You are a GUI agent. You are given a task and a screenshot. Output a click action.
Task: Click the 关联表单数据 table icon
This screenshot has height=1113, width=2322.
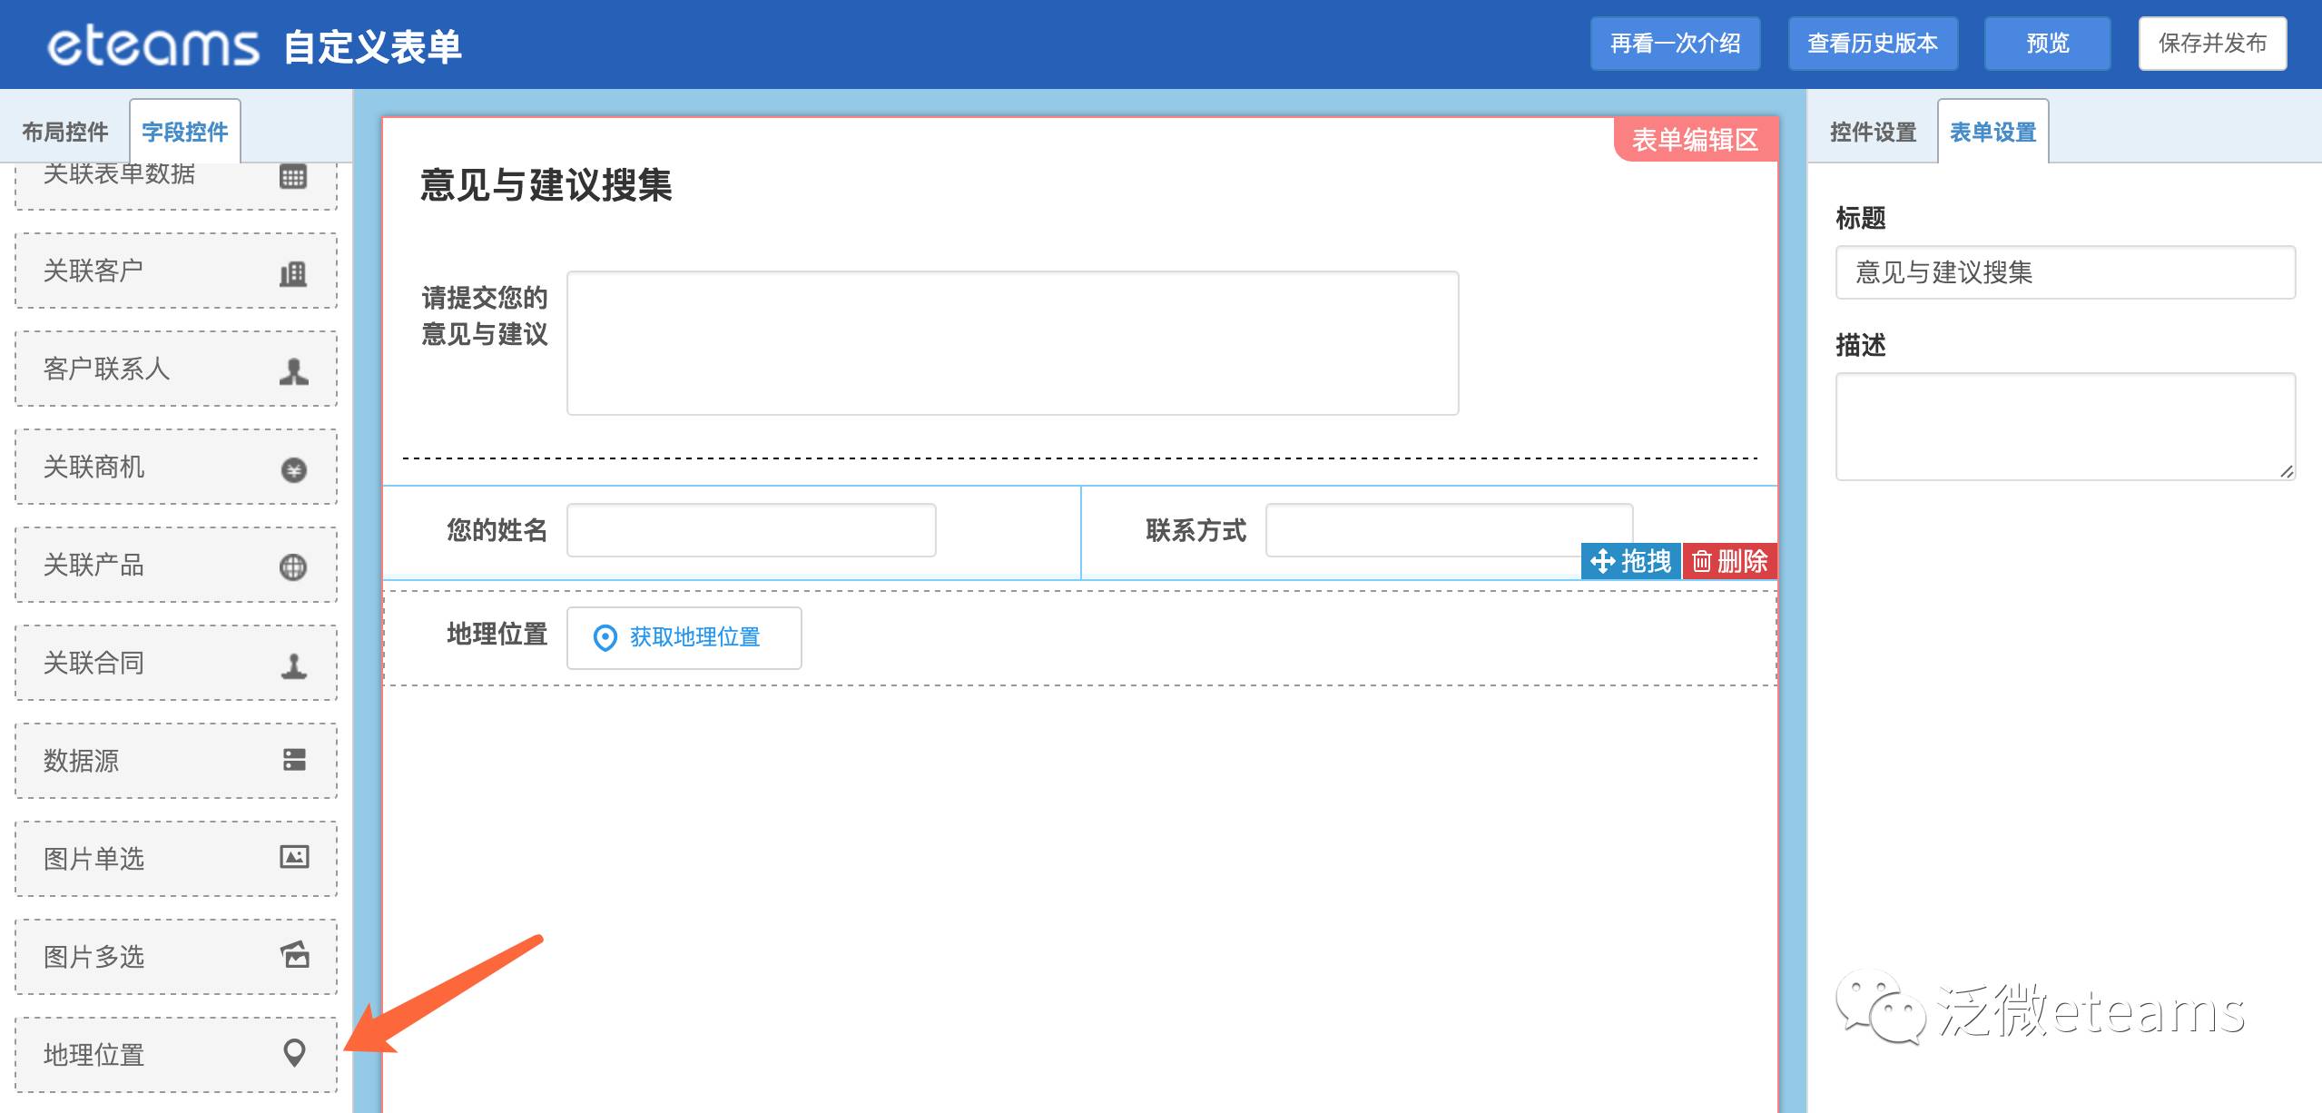point(293,176)
